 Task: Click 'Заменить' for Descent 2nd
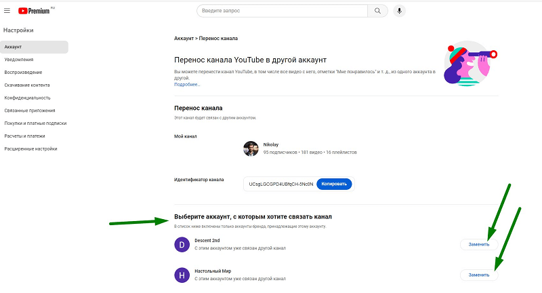[x=479, y=244]
